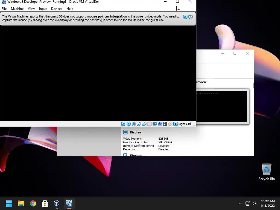Show hidden system tray icons

point(240,203)
